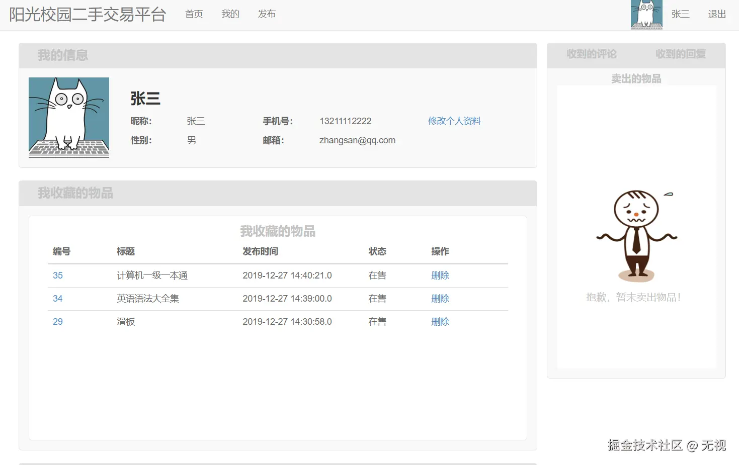The height and width of the screenshot is (465, 739).
Task: Click the title 滑板
Action: pos(126,322)
